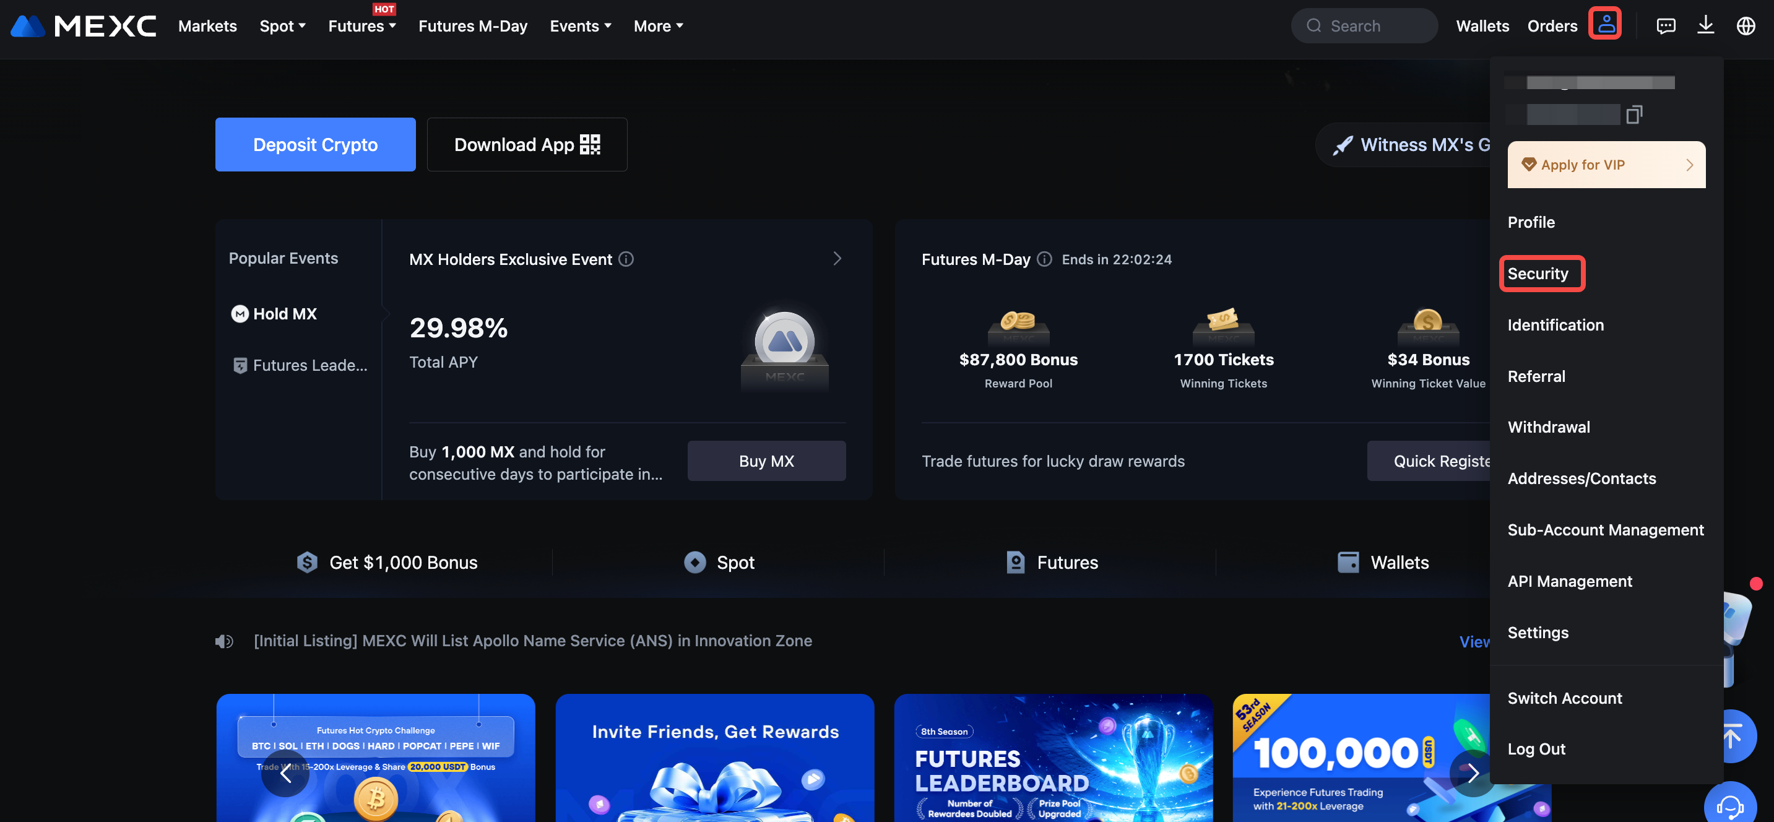Open the Invite Friends, Get Rewards banner
The height and width of the screenshot is (822, 1774).
(715, 758)
